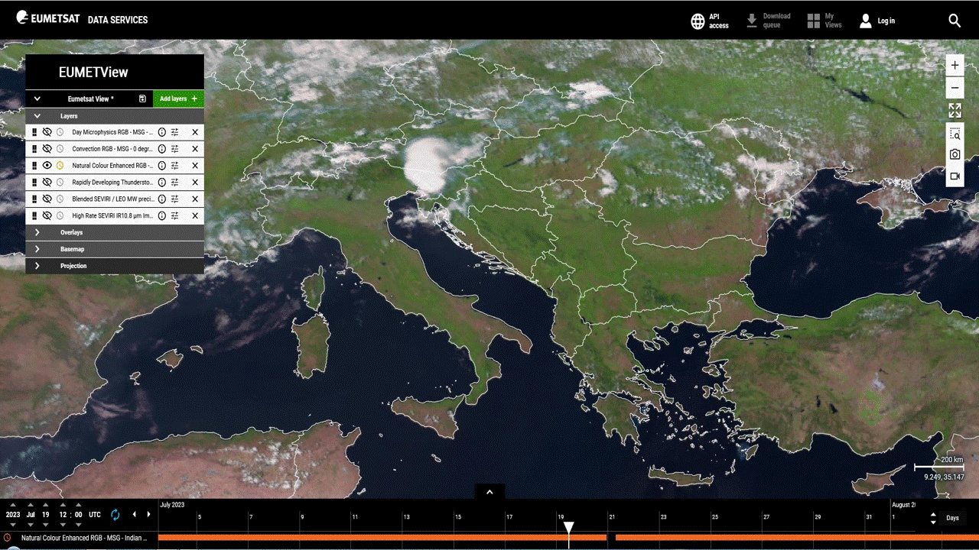The width and height of the screenshot is (979, 550).
Task: Open My Views
Action: [825, 21]
